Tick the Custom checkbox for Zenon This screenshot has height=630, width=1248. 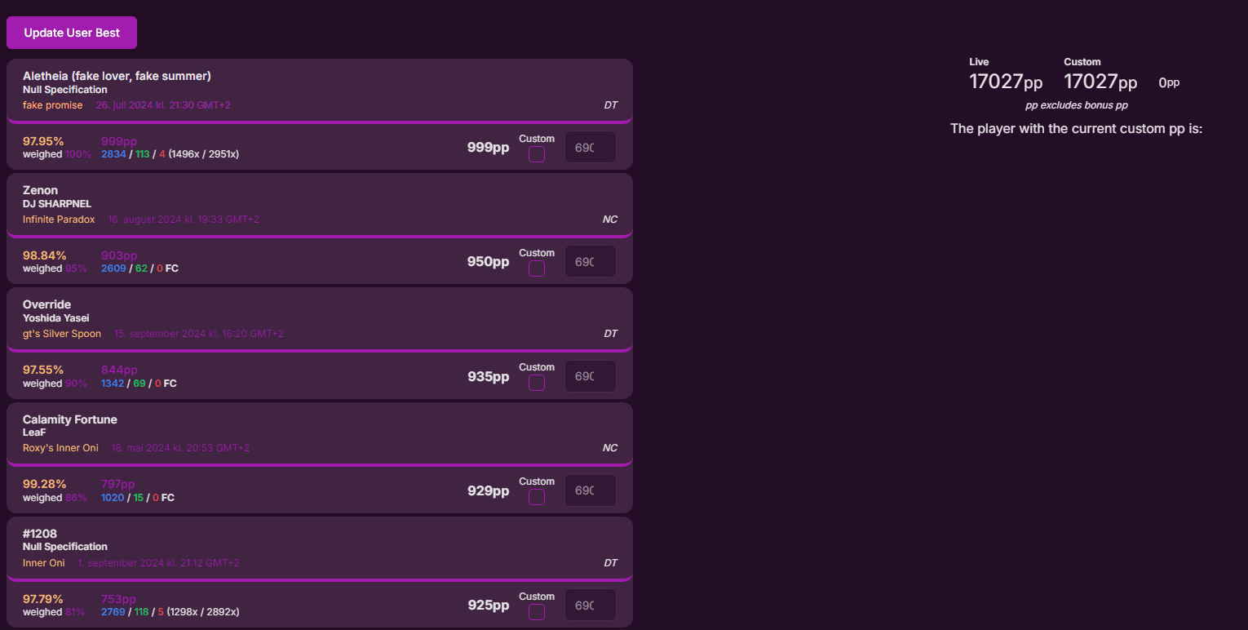pos(537,268)
